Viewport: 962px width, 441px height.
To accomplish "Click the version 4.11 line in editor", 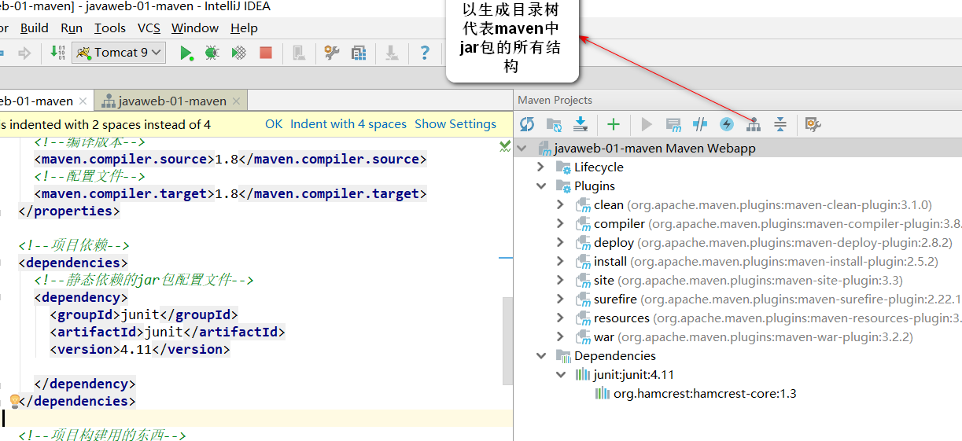I will tap(140, 349).
